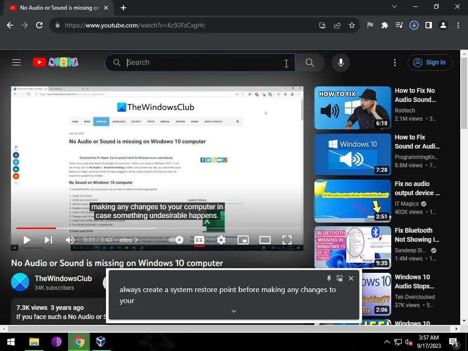
Task: Open the Robtech channel text
Action: (x=405, y=111)
